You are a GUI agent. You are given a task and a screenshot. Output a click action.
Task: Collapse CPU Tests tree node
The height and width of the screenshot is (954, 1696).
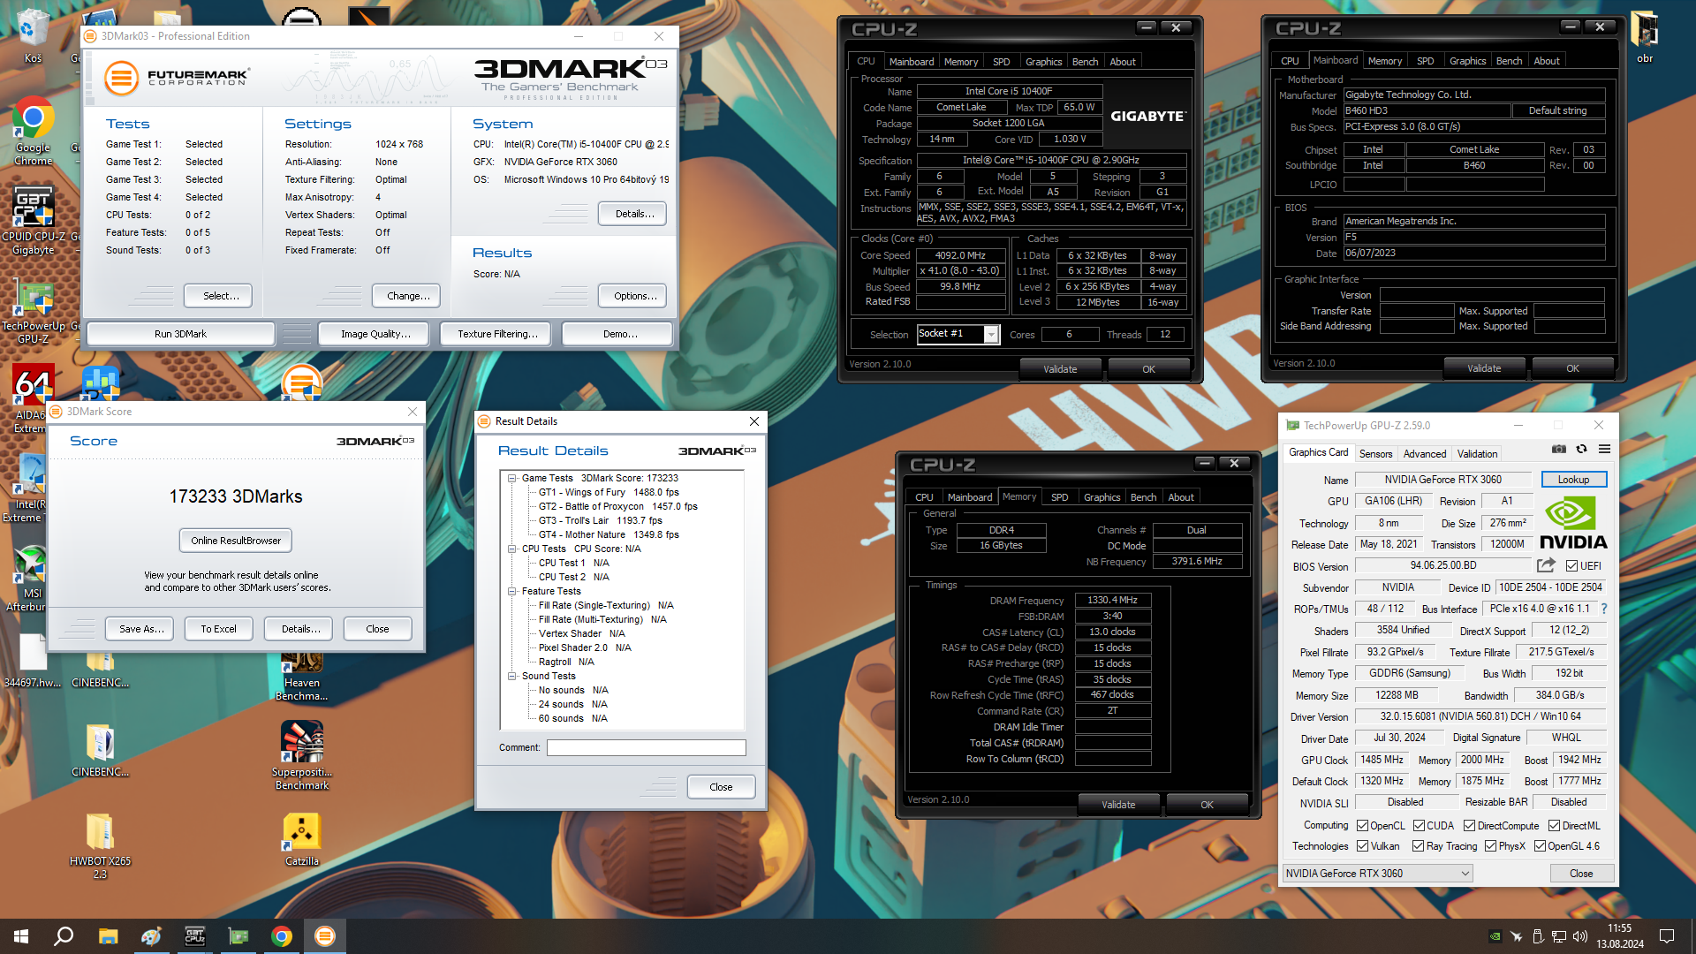click(511, 549)
